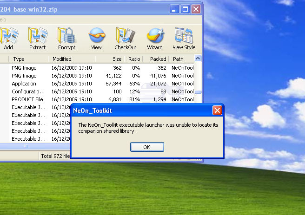This screenshot has height=215, width=305.
Task: Open the Encrypt tool
Action: [66, 39]
